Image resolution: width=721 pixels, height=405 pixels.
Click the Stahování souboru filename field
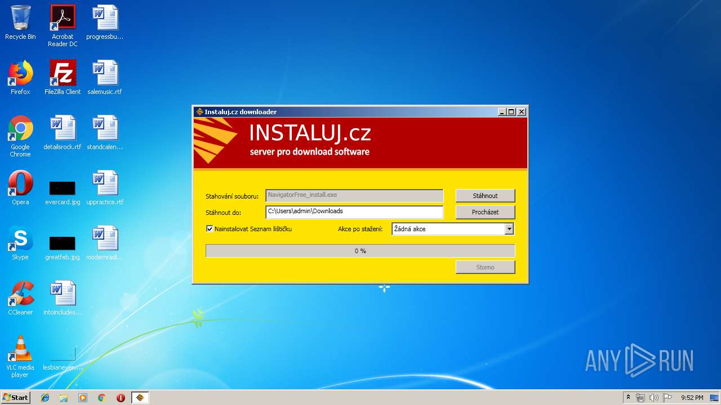[354, 195]
